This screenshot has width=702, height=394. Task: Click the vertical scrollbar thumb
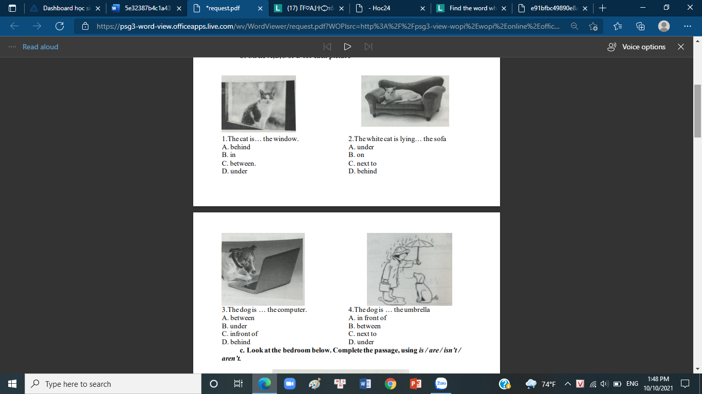(697, 110)
